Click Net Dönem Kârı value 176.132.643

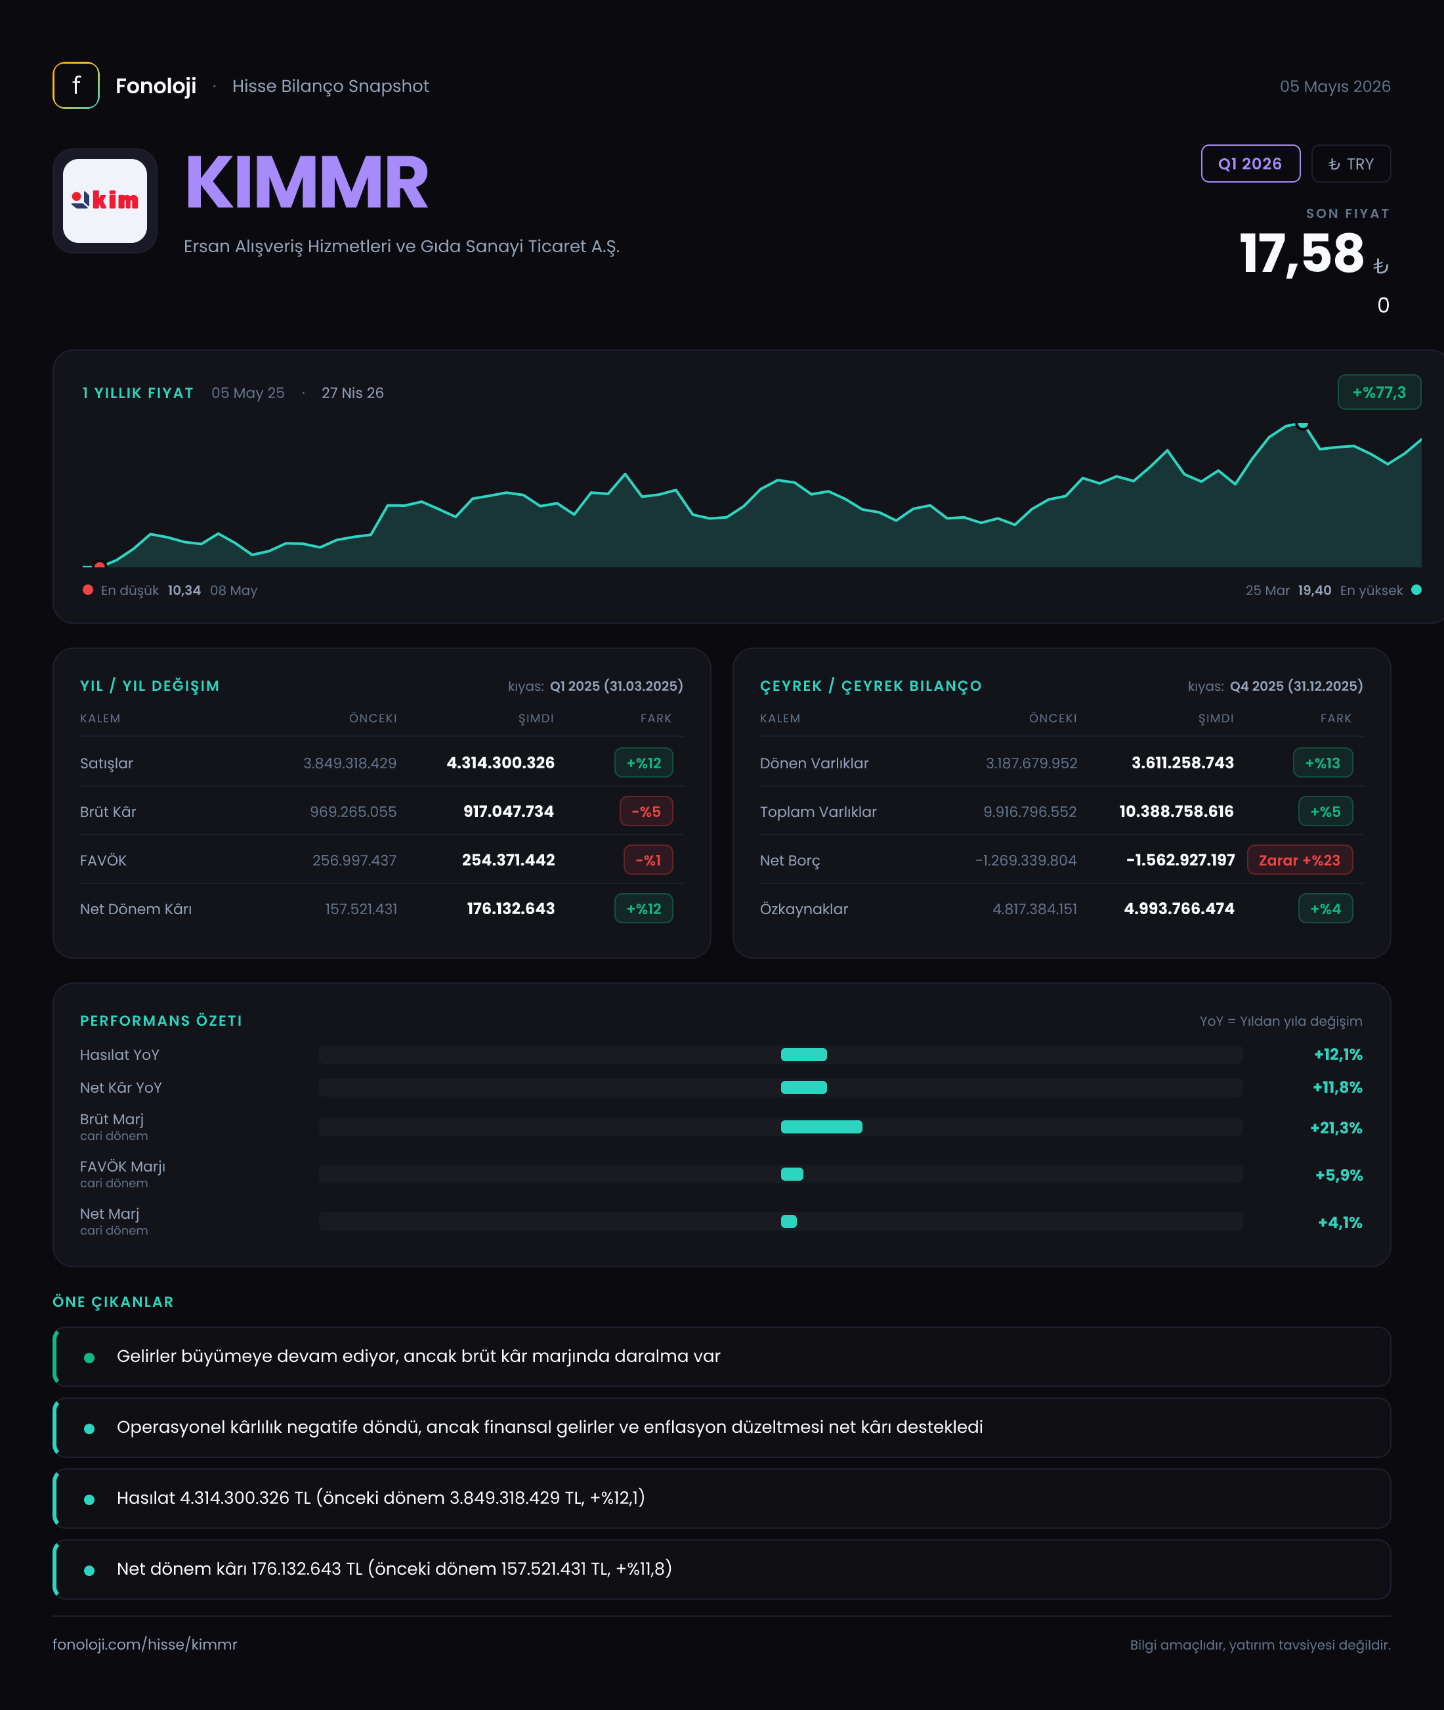pos(511,908)
